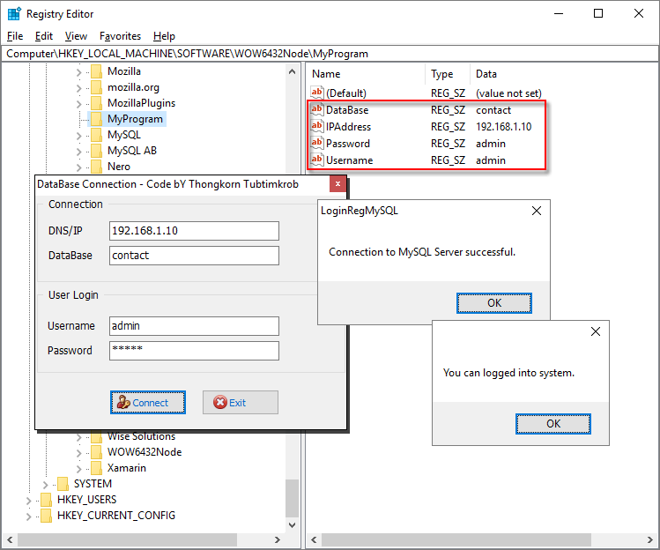Expand the HKEY_USERS hive

point(30,500)
